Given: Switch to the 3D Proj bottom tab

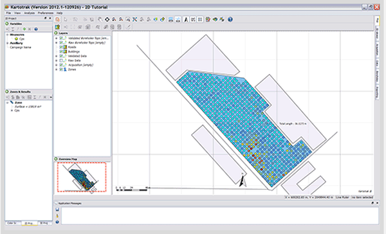Looking at the screenshot, I should pyautogui.click(x=44, y=223).
